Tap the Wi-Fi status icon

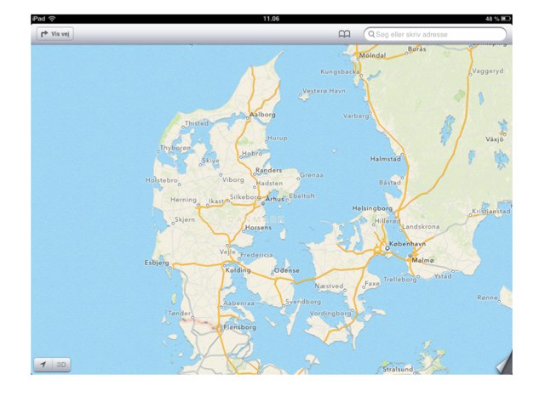tap(52, 18)
